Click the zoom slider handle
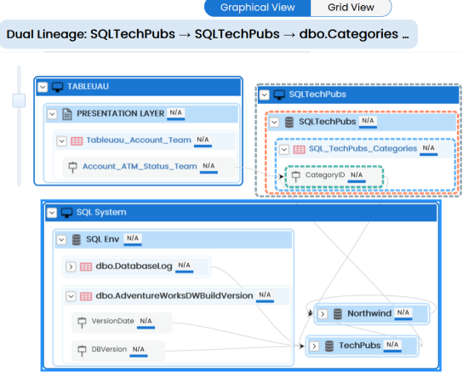The image size is (463, 372). point(19,100)
